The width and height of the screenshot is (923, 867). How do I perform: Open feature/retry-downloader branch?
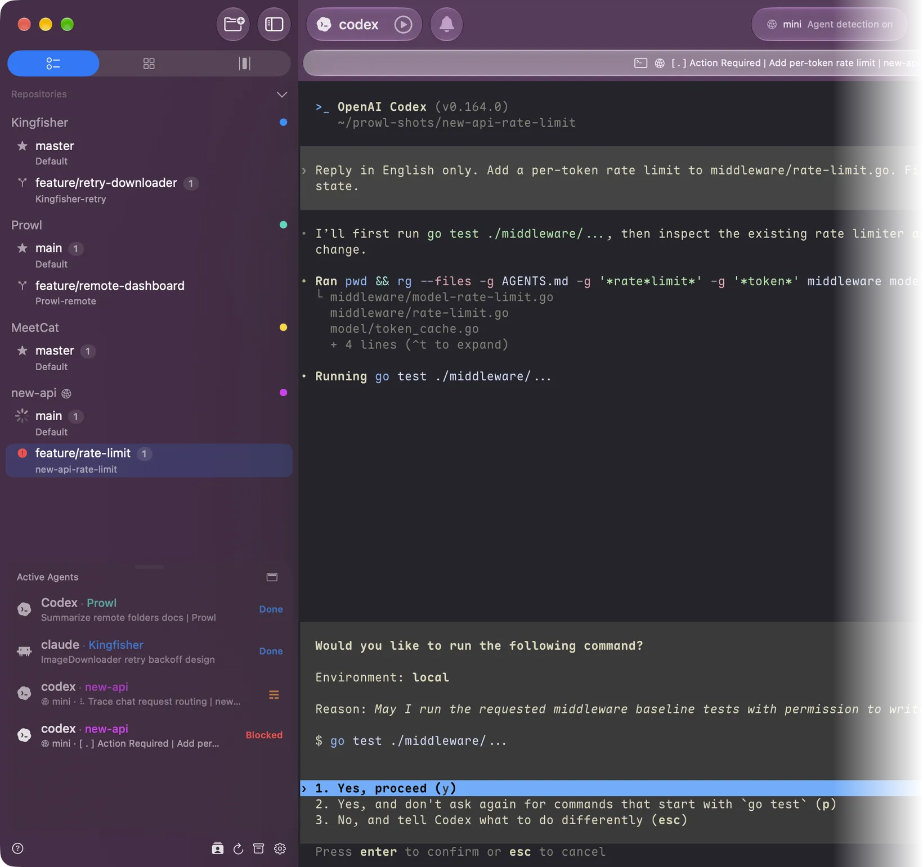coord(149,190)
